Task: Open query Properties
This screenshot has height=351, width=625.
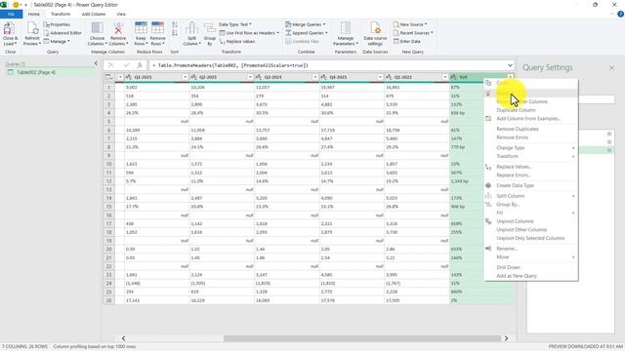Action: coord(57,24)
